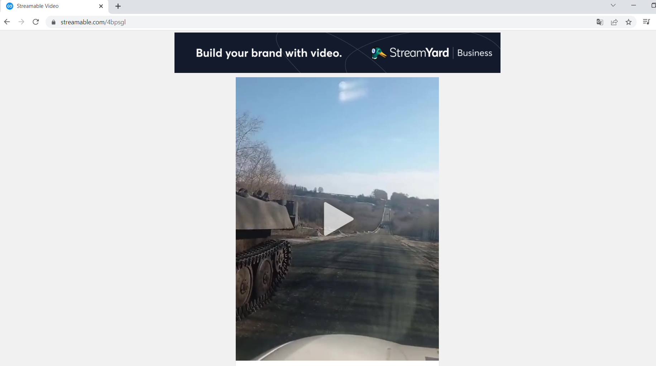Screen dimensions: 656x366
Task: Click the StreamYard duck logo
Action: click(378, 53)
